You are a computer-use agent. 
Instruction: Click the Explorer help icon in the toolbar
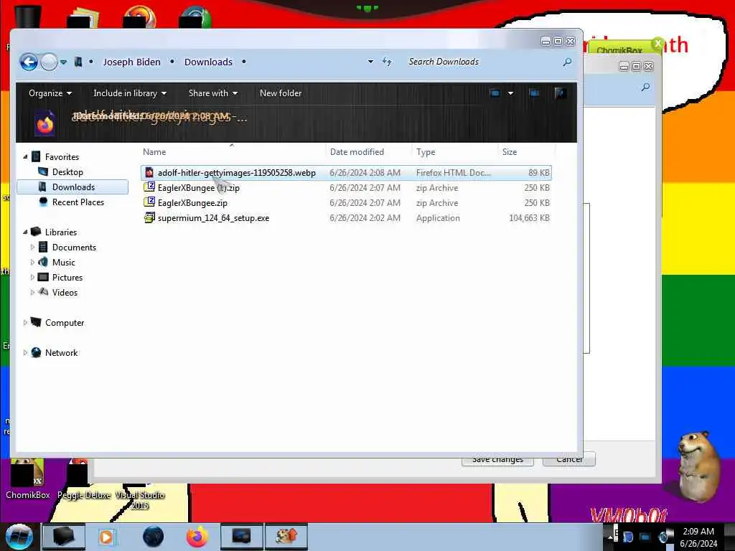pyautogui.click(x=560, y=93)
